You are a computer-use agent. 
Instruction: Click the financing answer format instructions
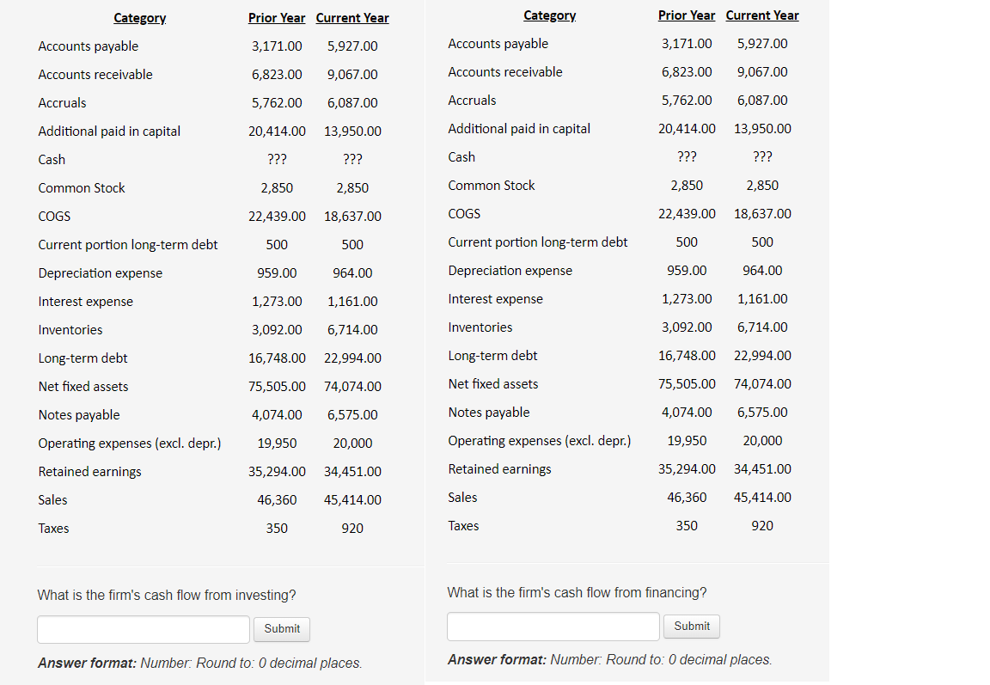[x=609, y=659]
